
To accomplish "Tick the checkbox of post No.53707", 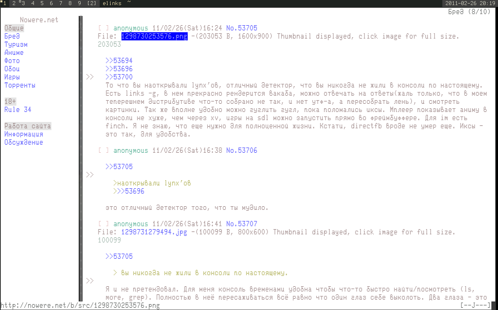I will coord(104,224).
